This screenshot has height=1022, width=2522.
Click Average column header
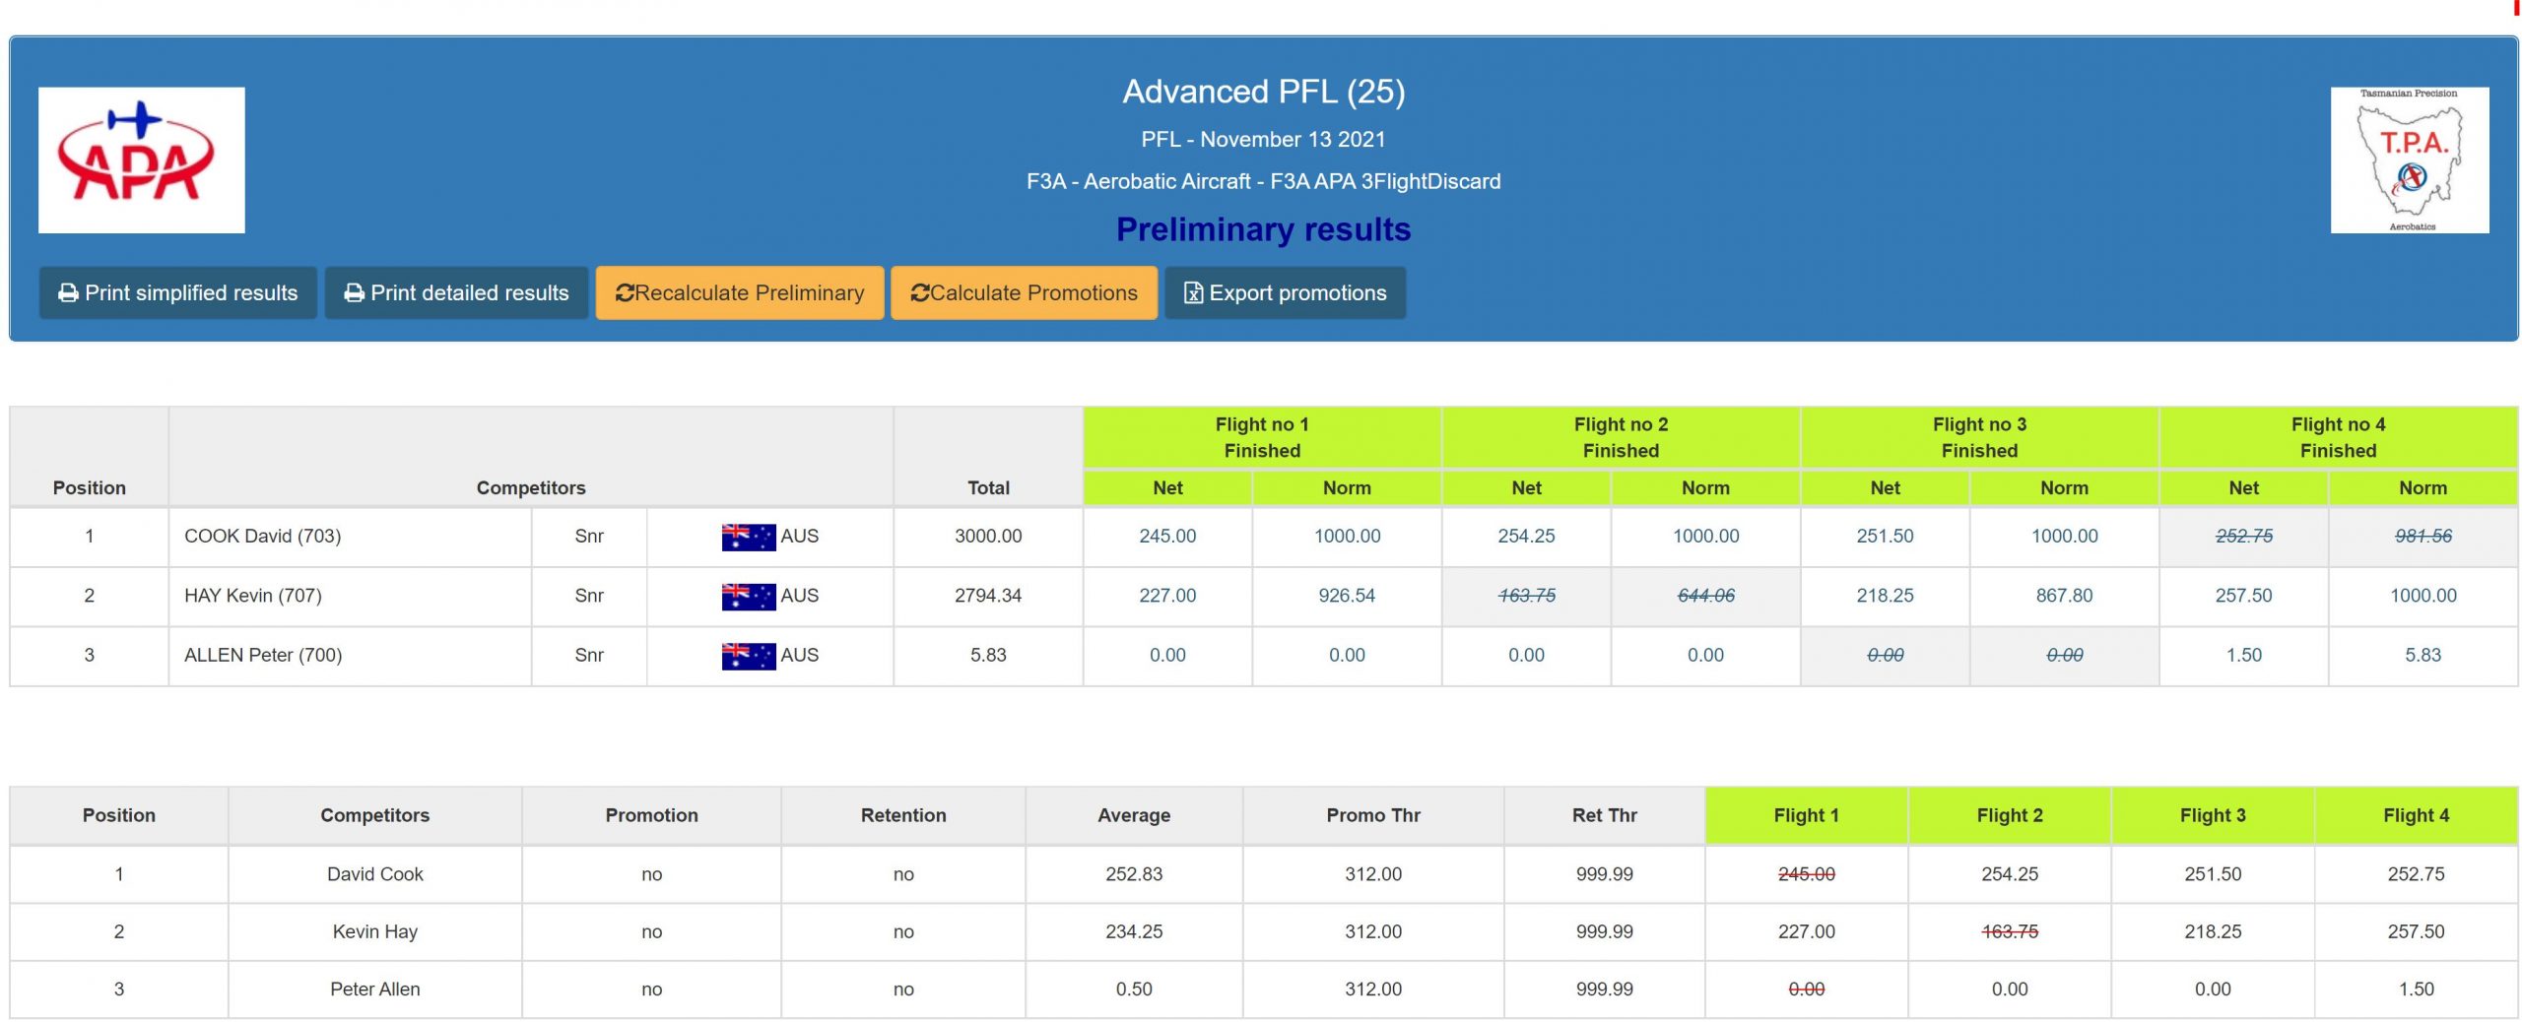pyautogui.click(x=1134, y=816)
